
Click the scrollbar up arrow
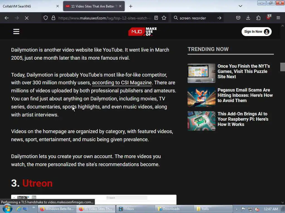pyautogui.click(x=282, y=26)
